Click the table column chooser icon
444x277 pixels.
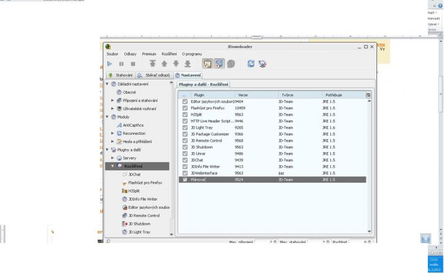tap(368, 95)
